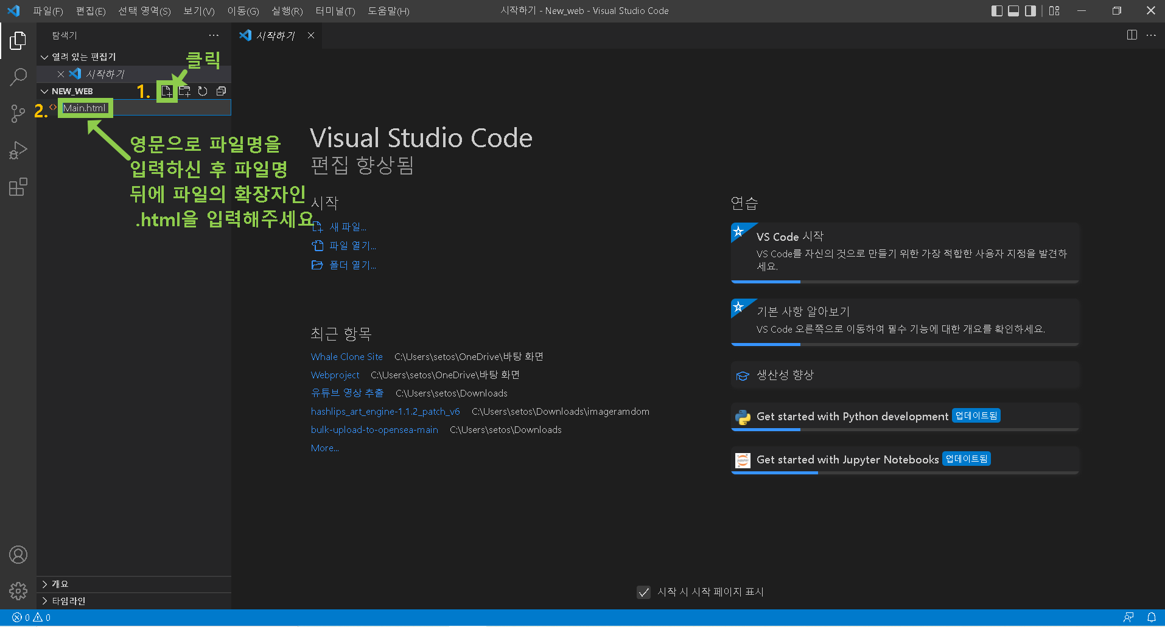1165x627 pixels.
Task: Click the 새 파일... link
Action: 348,227
